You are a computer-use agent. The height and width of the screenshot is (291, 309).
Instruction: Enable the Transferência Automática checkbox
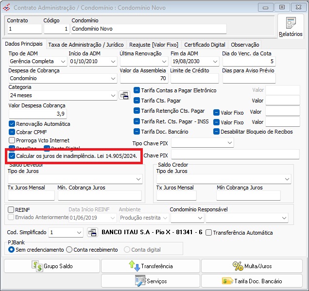[208, 233]
